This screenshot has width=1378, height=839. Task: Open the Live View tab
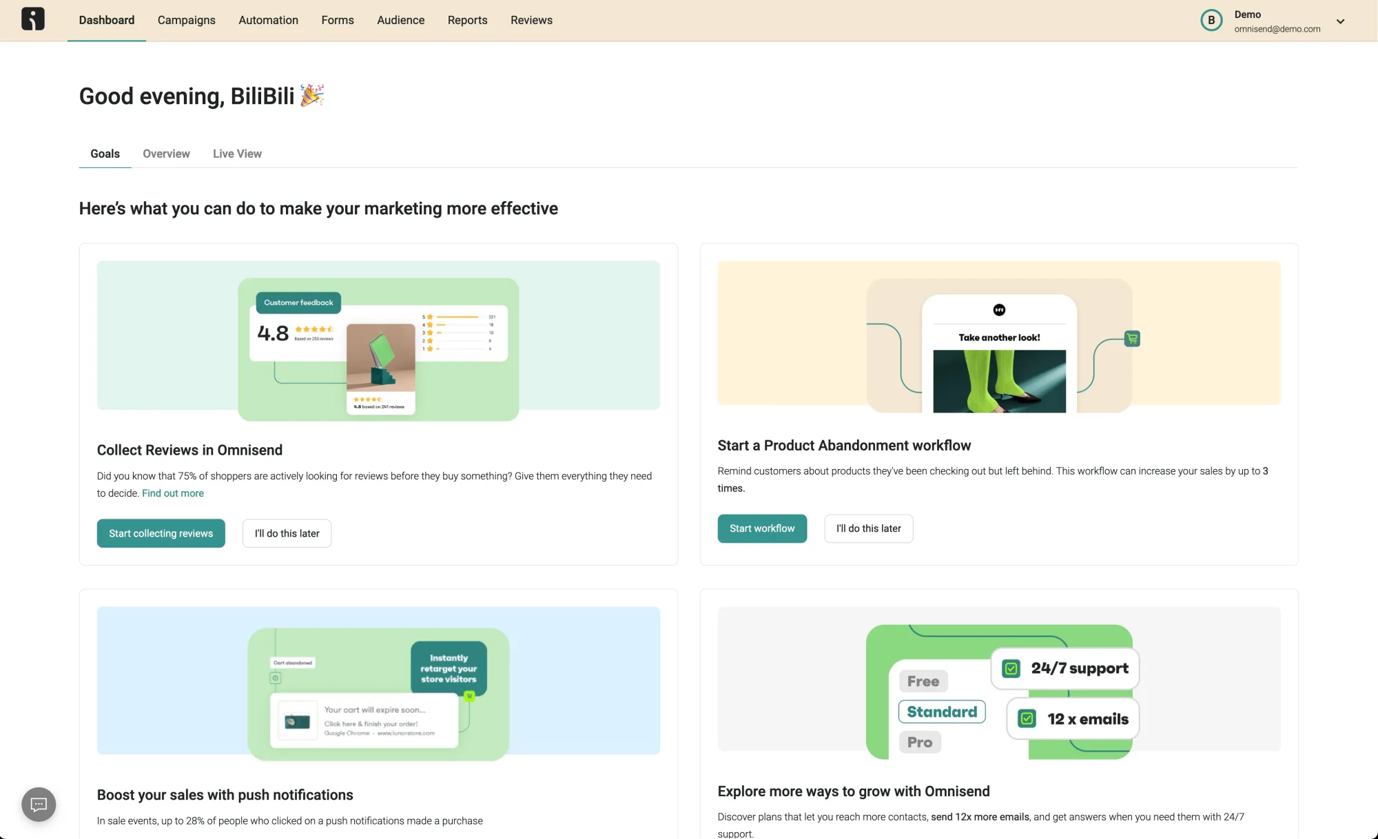coord(237,154)
